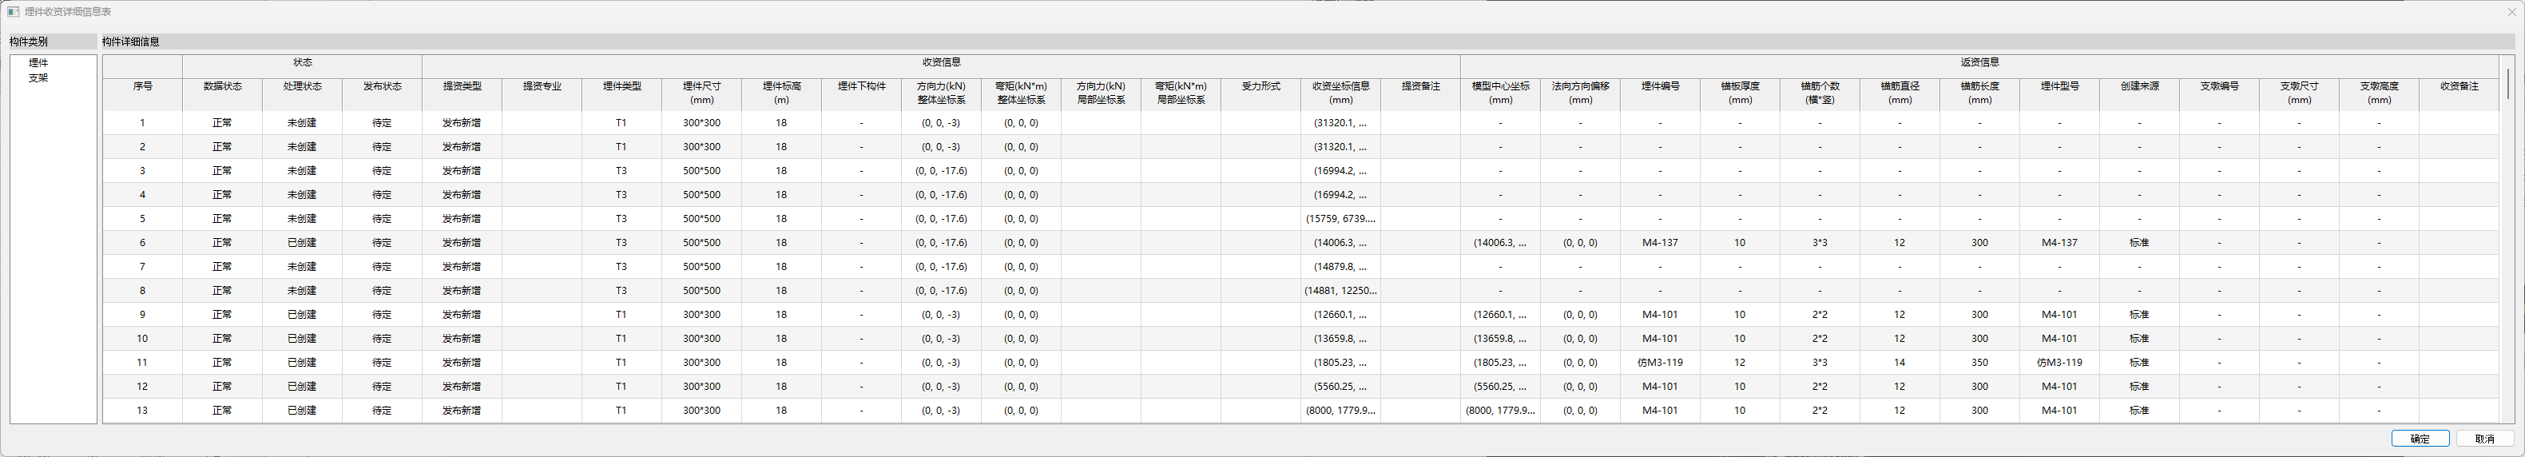Click the 返资信息 group header

(1979, 62)
